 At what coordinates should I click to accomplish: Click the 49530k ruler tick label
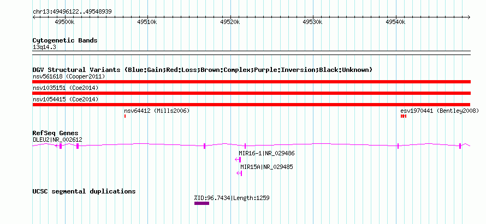pyautogui.click(x=313, y=22)
